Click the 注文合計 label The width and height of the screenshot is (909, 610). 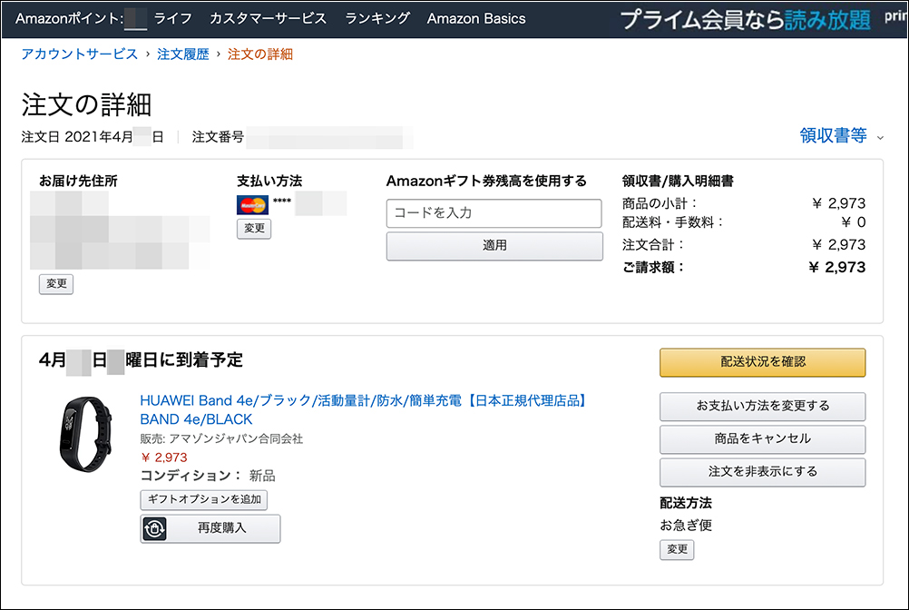click(x=653, y=245)
